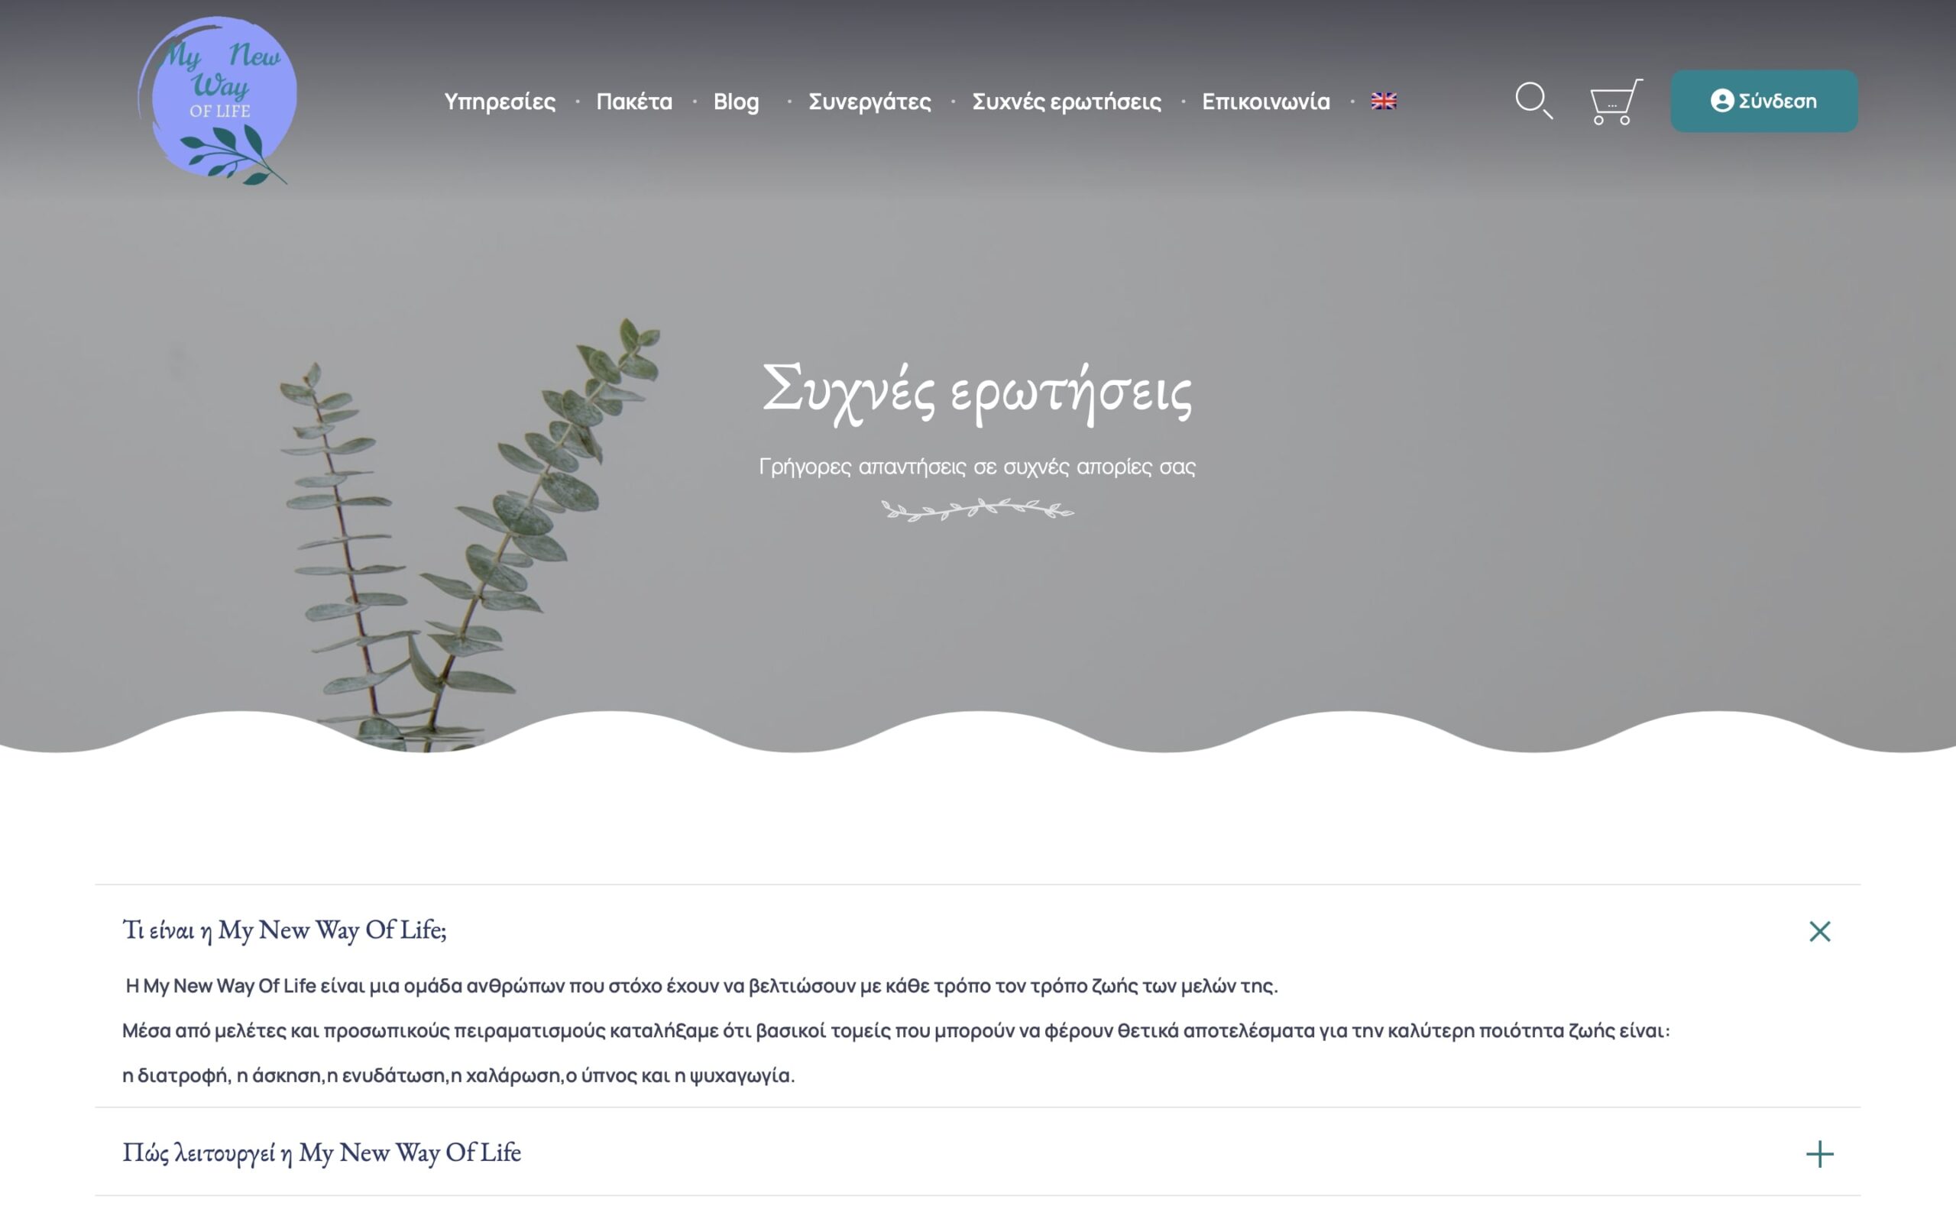This screenshot has height=1222, width=1956.
Task: Open the Blog menu item
Action: 736,102
